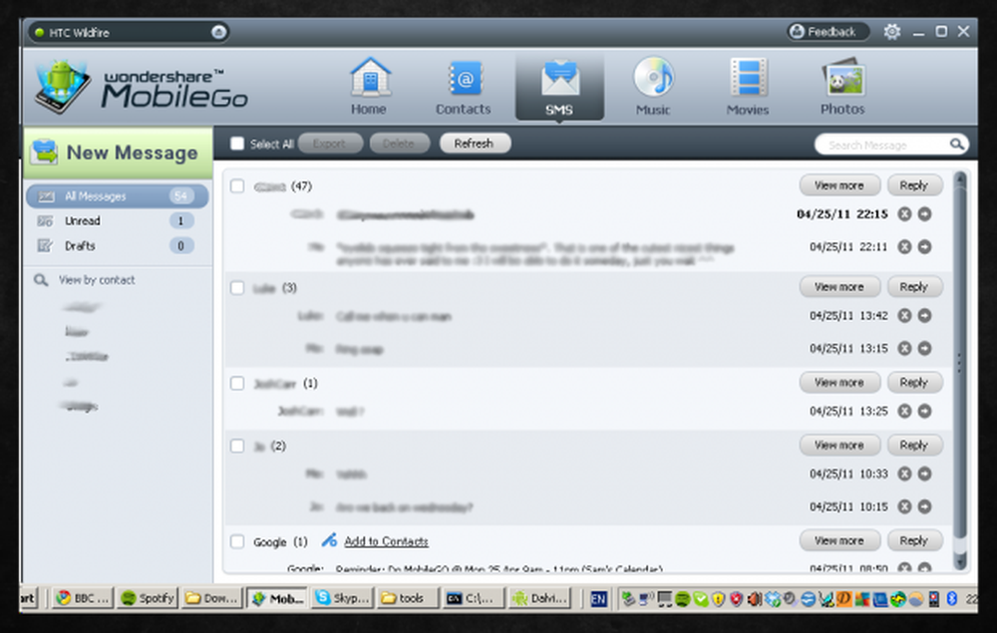View more of the 2-message conversation
997x633 pixels.
(839, 446)
